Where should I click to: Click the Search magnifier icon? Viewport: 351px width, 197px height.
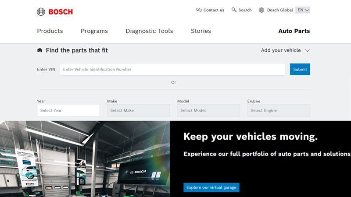[x=234, y=10]
